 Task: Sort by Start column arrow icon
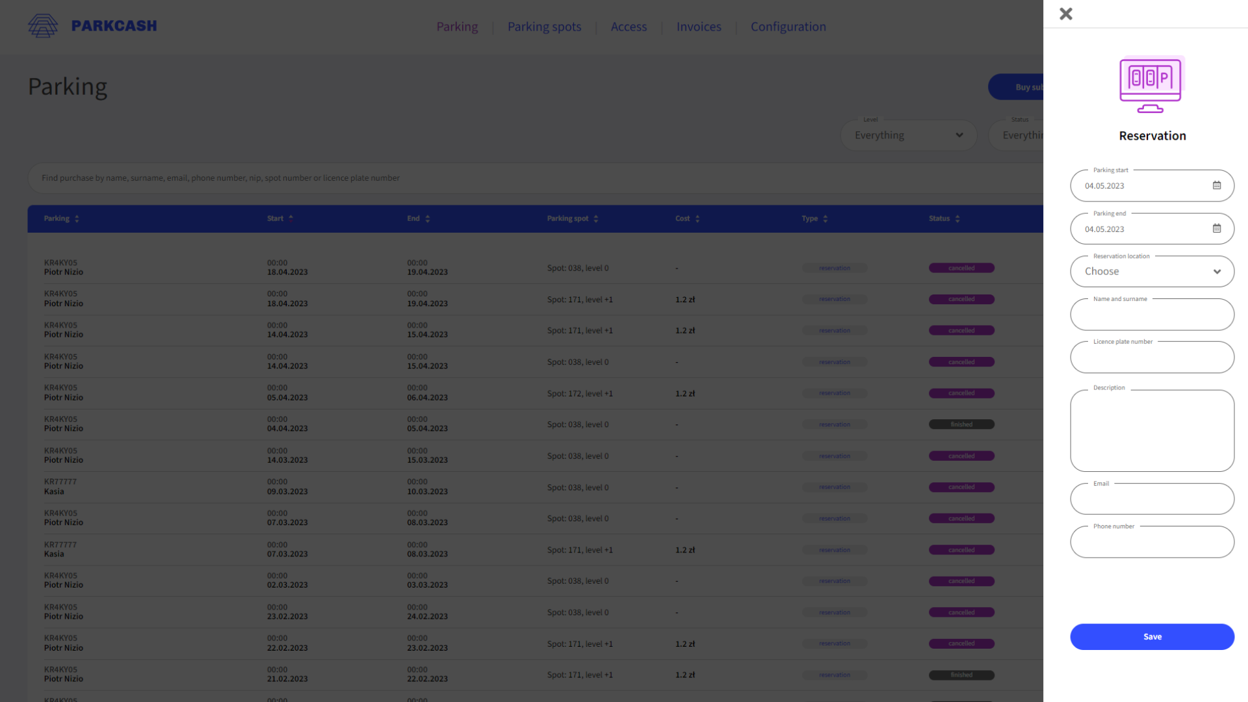pyautogui.click(x=291, y=218)
